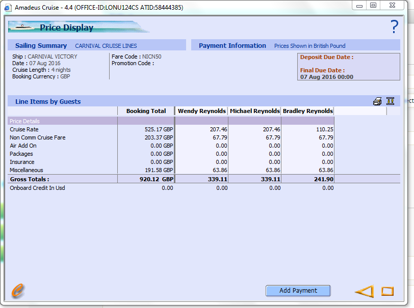Screen dimensions: 414x308
Task: Click the 920.12 GBP gross total
Action: tap(157, 179)
